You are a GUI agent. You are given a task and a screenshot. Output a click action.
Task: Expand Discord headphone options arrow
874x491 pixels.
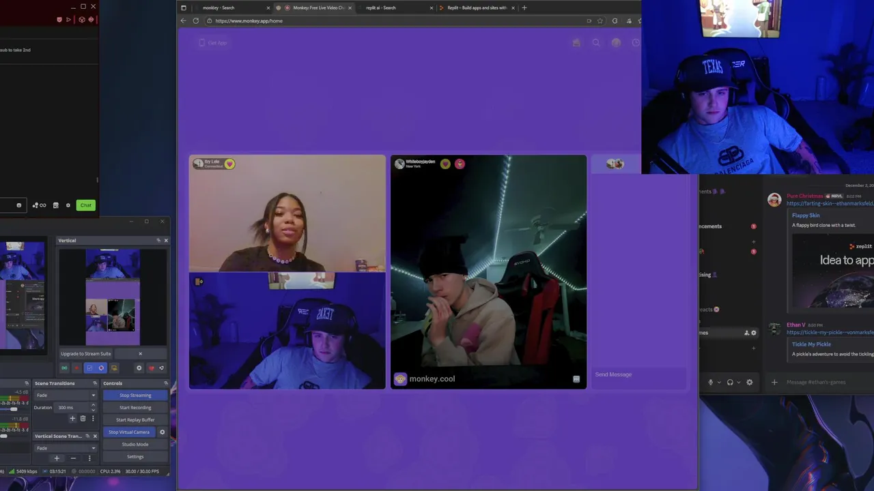(x=738, y=382)
